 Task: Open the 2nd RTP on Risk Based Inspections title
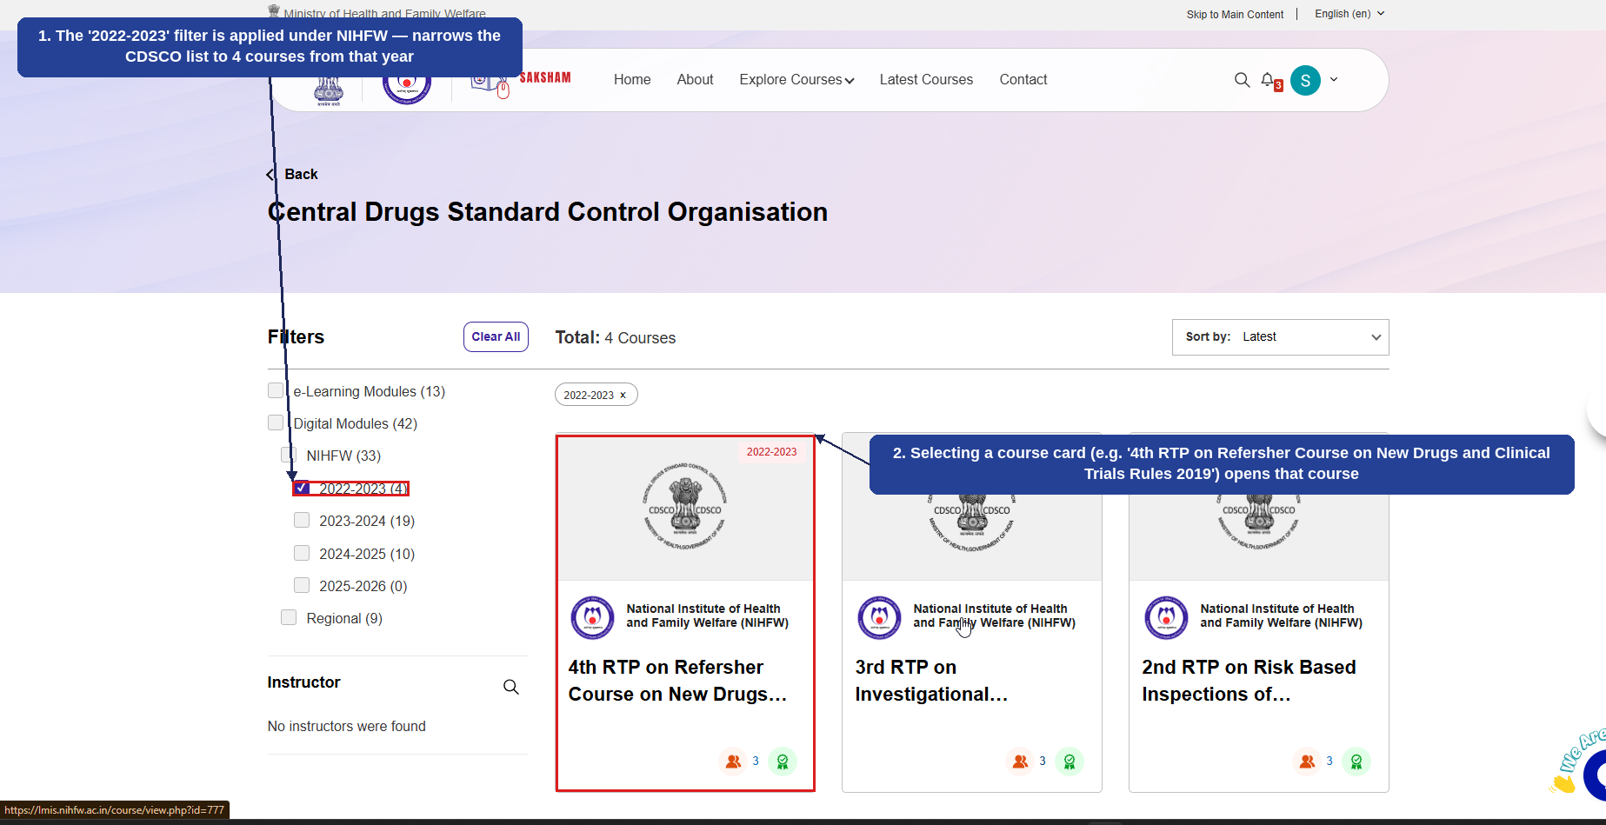(x=1249, y=681)
